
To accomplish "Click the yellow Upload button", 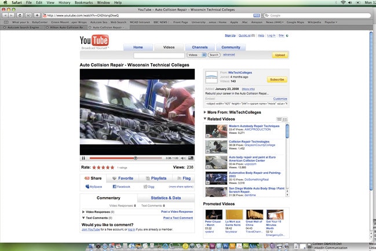I will pyautogui.click(x=280, y=55).
